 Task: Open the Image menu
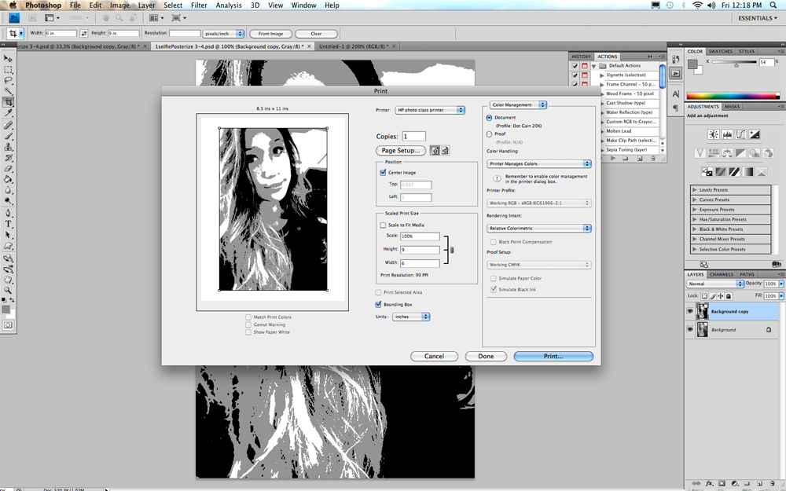click(119, 5)
